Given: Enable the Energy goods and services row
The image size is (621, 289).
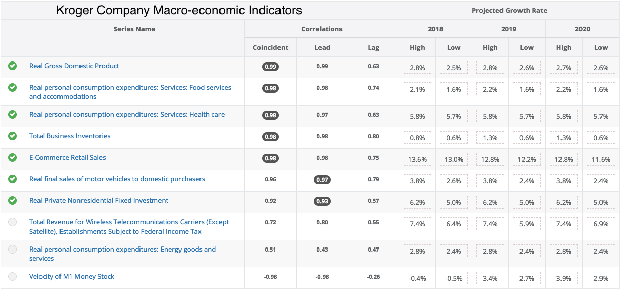Looking at the screenshot, I should pyautogui.click(x=13, y=249).
